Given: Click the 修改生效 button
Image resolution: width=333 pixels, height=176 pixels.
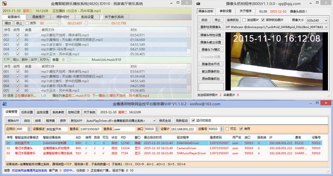Looking at the screenshot, I should 165,121.
